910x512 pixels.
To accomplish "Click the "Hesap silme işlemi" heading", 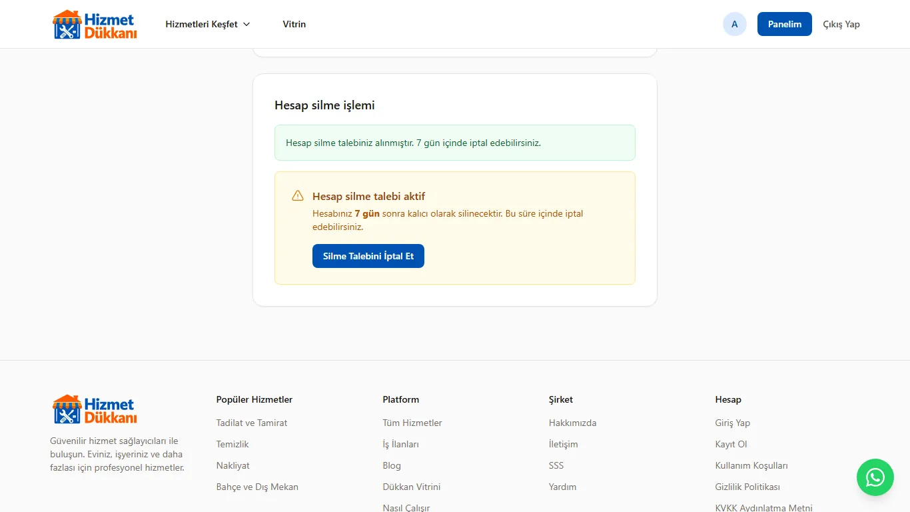I will [324, 105].
